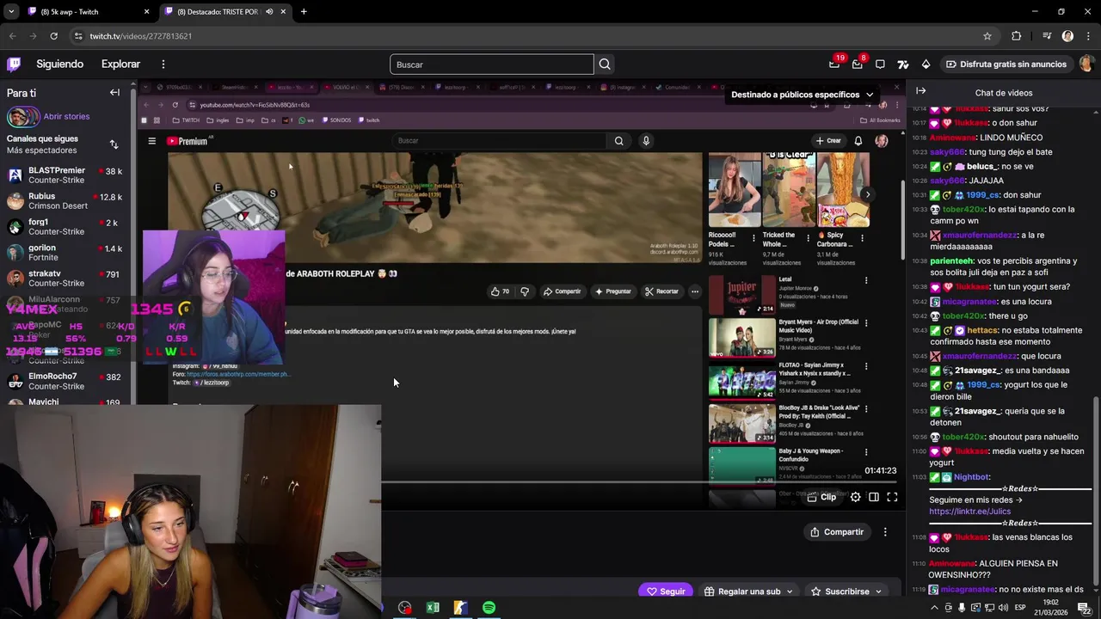The height and width of the screenshot is (619, 1101).
Task: Open the Suscribirse dropdown
Action: point(846,591)
